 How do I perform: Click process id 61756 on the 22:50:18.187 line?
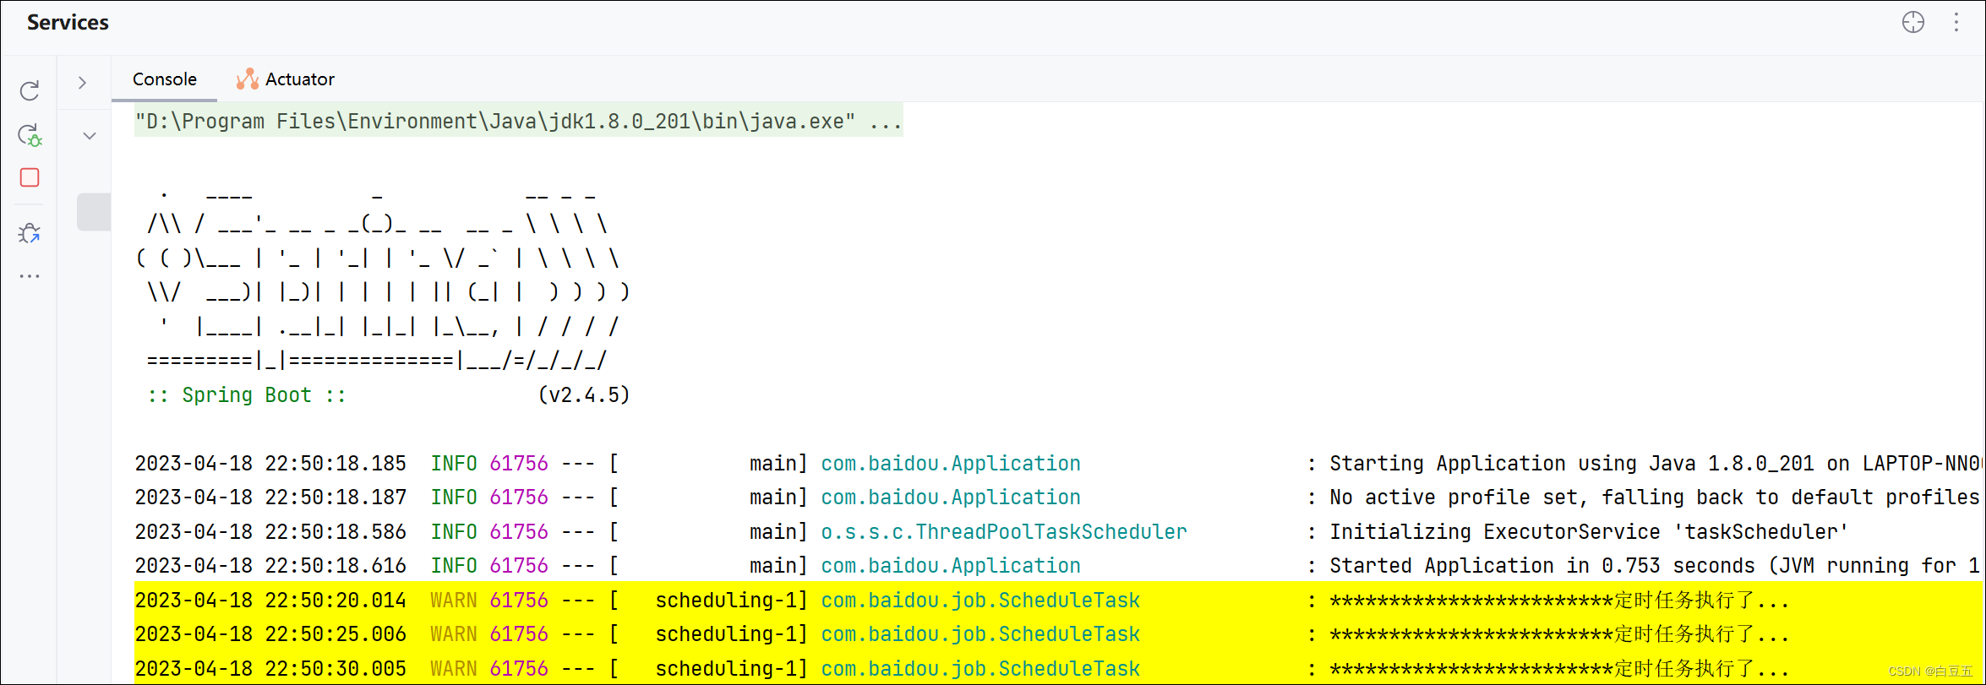click(519, 497)
